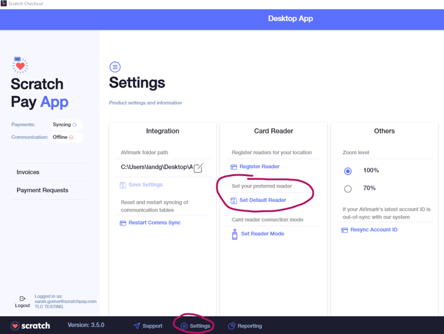The height and width of the screenshot is (334, 444).
Task: Select the 70% zoom level radio
Action: tap(348, 189)
